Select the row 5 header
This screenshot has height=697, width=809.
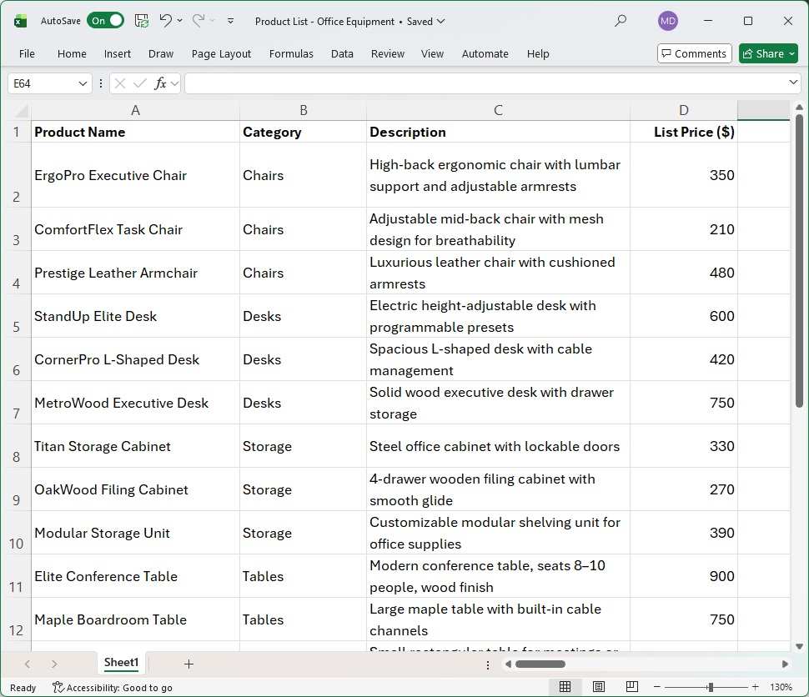tap(16, 316)
